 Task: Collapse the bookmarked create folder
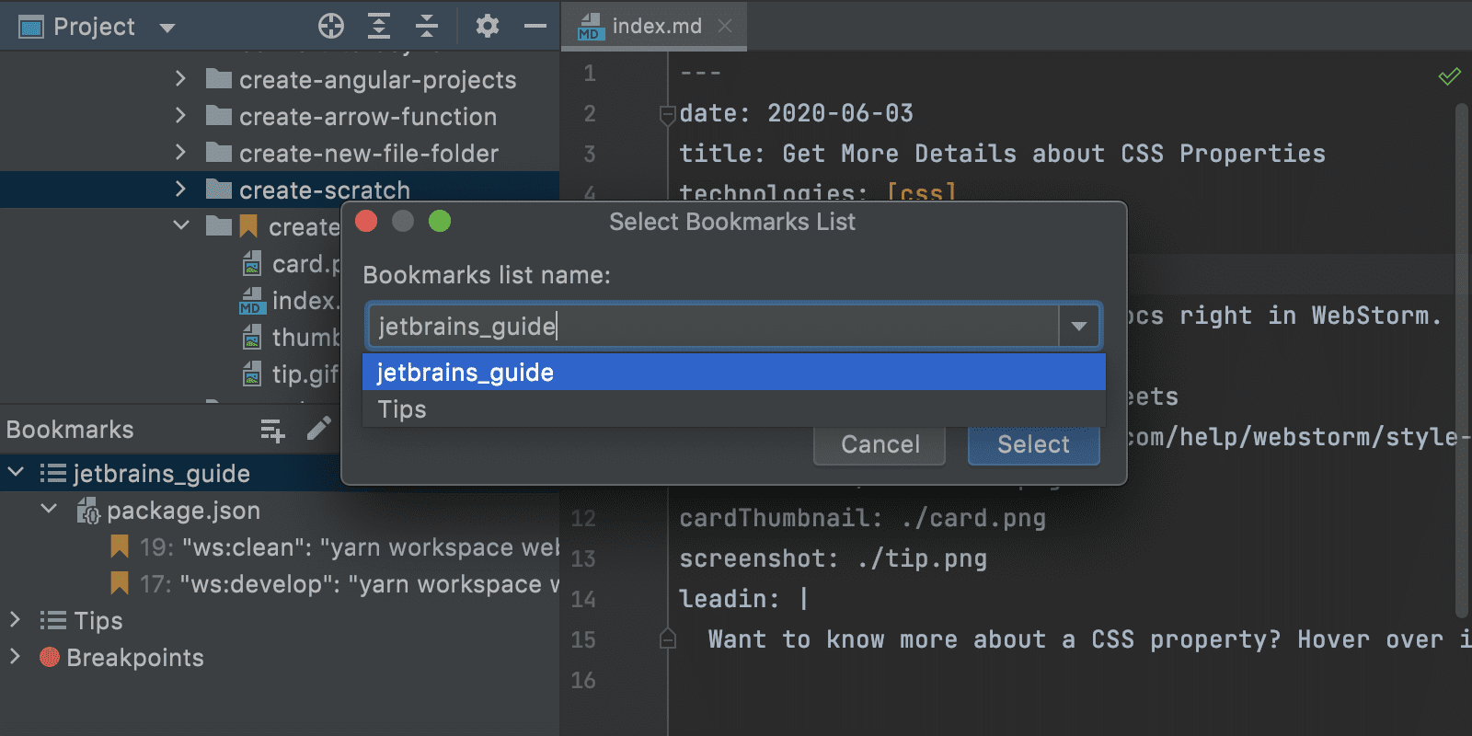pos(181,225)
